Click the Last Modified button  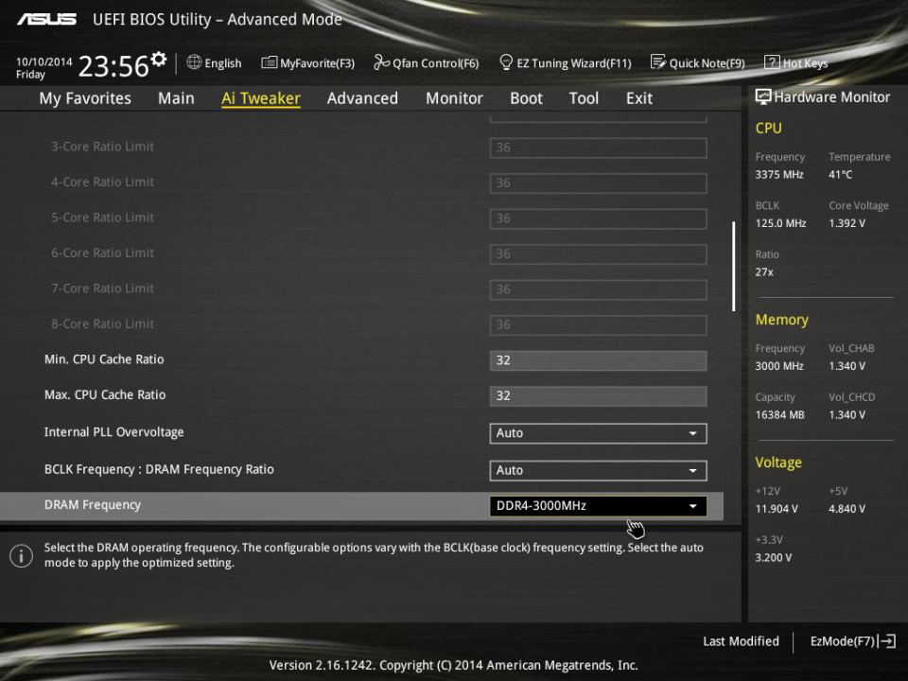pyautogui.click(x=741, y=641)
